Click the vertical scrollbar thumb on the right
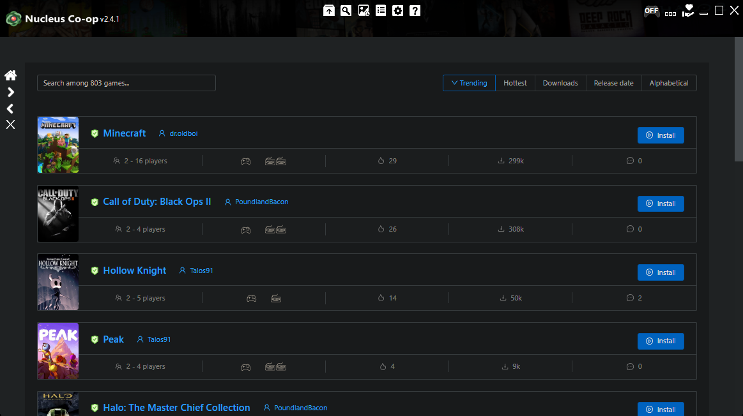 [739, 100]
